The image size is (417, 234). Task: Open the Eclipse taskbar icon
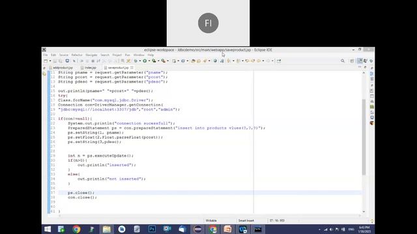coord(197,229)
